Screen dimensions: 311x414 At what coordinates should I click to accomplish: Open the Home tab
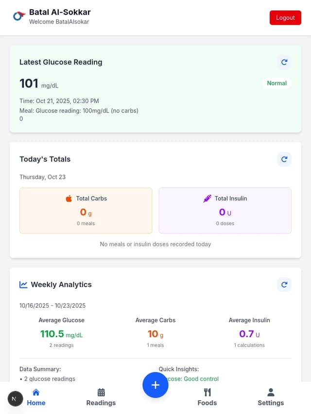36,397
